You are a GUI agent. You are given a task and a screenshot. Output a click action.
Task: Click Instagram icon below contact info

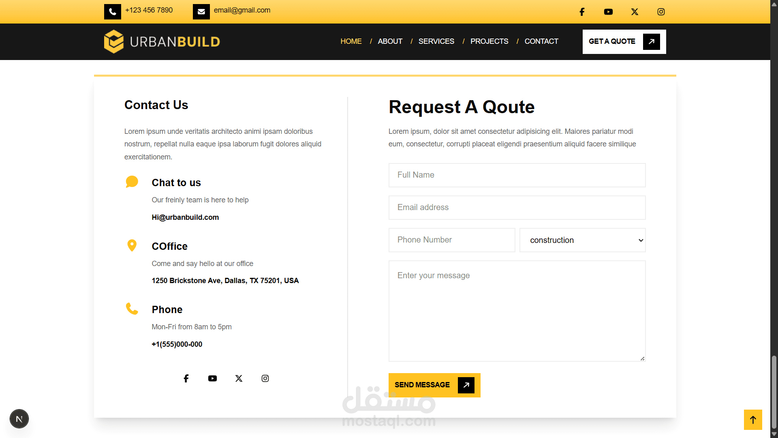pyautogui.click(x=265, y=378)
